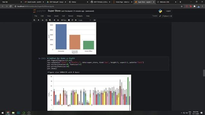Click the State vs Profit bar plot output
This screenshot has height=115, width=205.
89,93
